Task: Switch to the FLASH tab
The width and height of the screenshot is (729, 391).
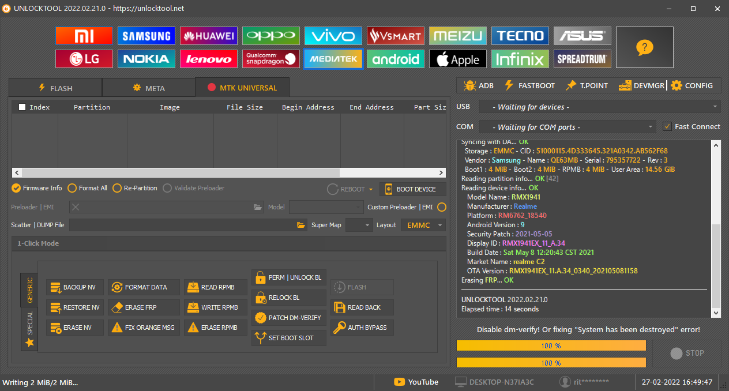Action: click(x=55, y=88)
